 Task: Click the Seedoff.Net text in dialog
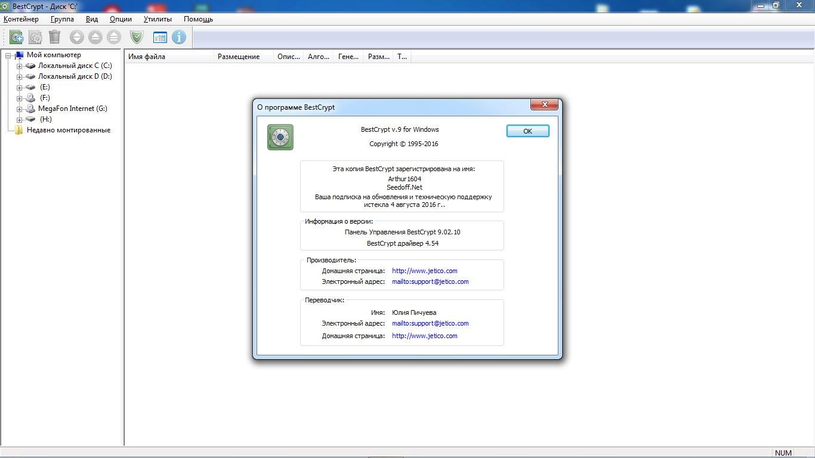tap(405, 187)
